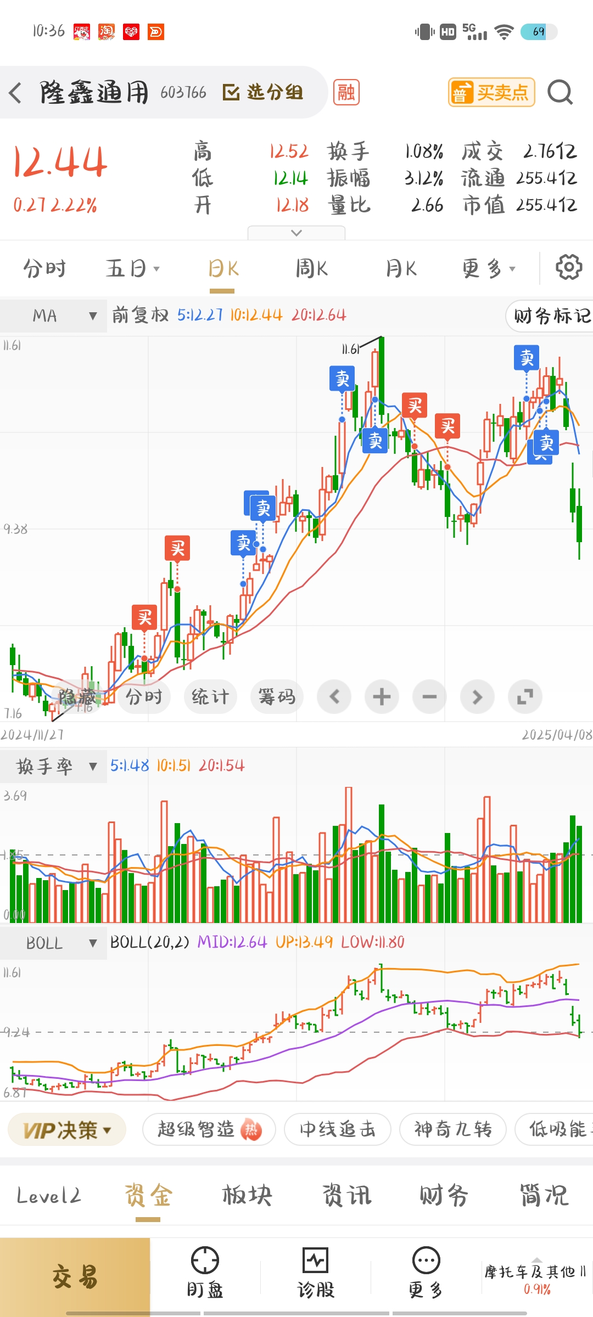
Task: Select the 中线追击 chip
Action: click(337, 1130)
